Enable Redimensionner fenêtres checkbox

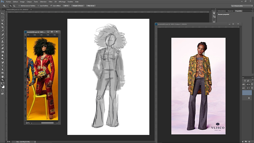pyautogui.click(x=19, y=6)
